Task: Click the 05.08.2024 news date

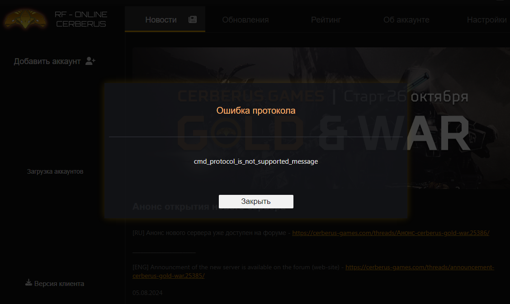Action: point(147,293)
